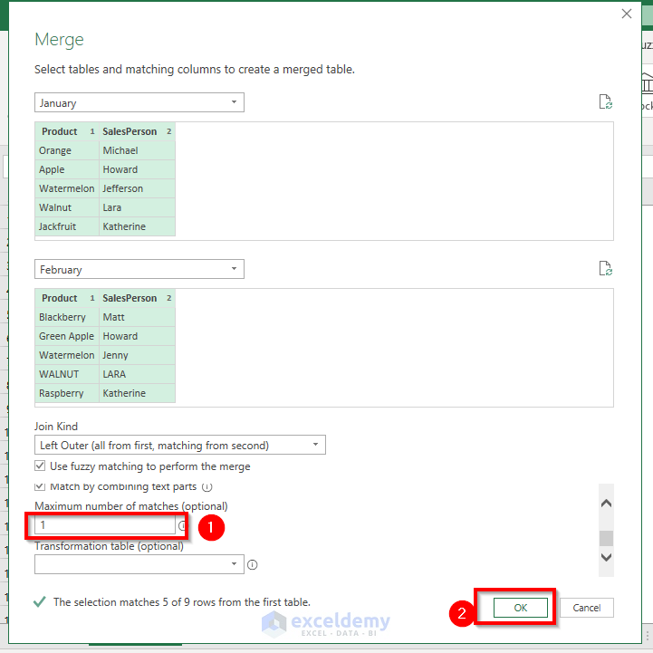Open the Join Kind Left Outer dropdown
Screen dimensions: 653x653
pos(180,446)
